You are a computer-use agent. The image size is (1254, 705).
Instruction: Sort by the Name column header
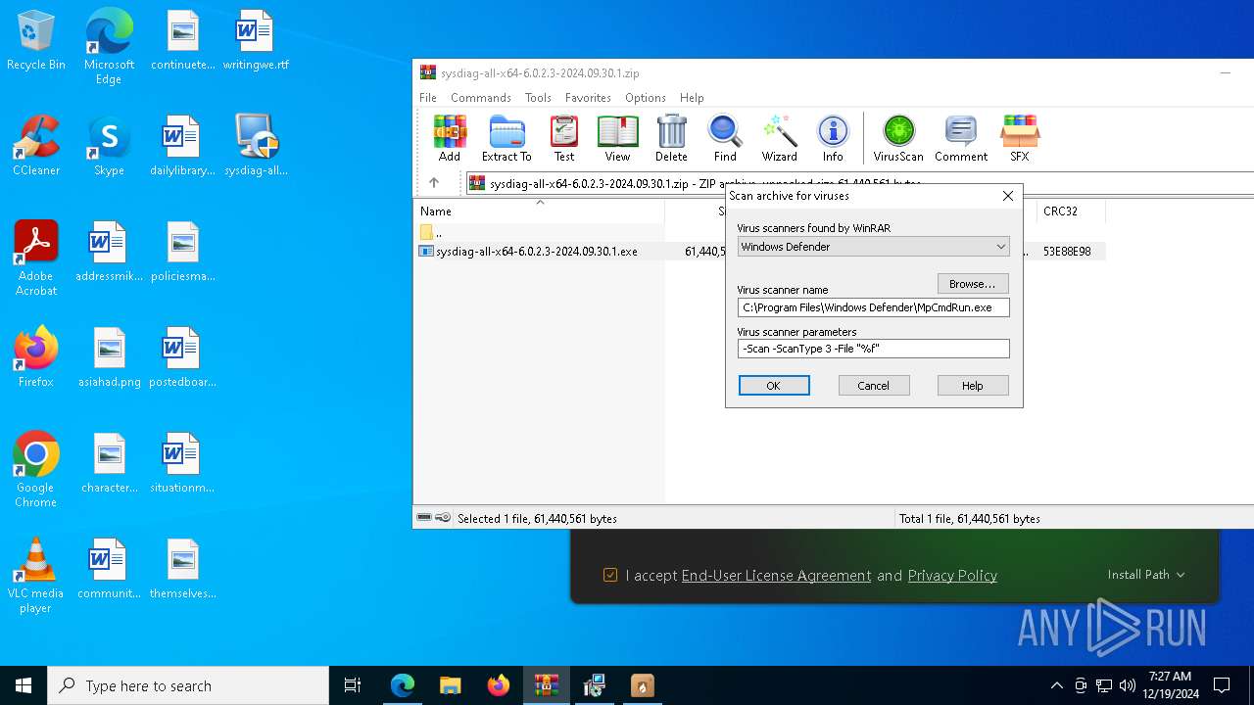click(x=539, y=211)
